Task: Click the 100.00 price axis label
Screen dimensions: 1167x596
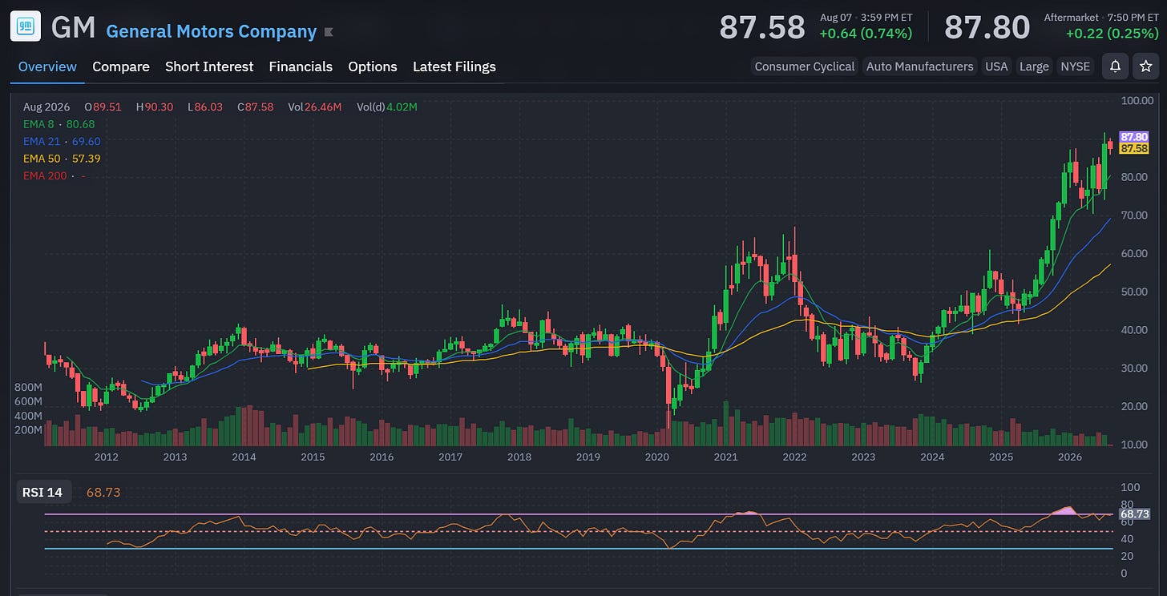Action: (x=1137, y=100)
